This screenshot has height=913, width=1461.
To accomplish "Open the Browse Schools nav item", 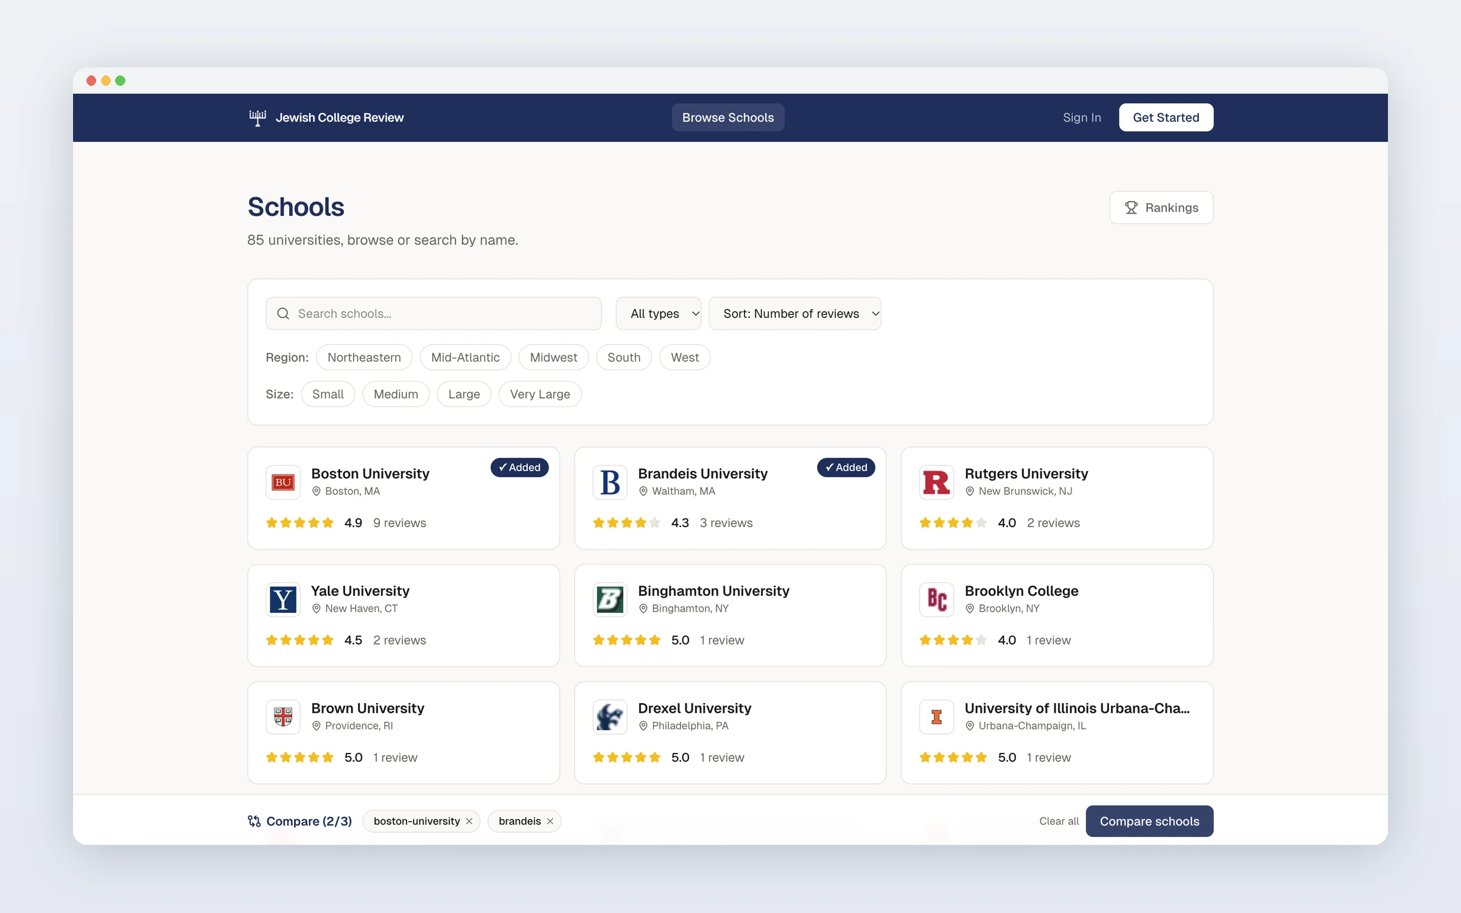I will pos(728,117).
